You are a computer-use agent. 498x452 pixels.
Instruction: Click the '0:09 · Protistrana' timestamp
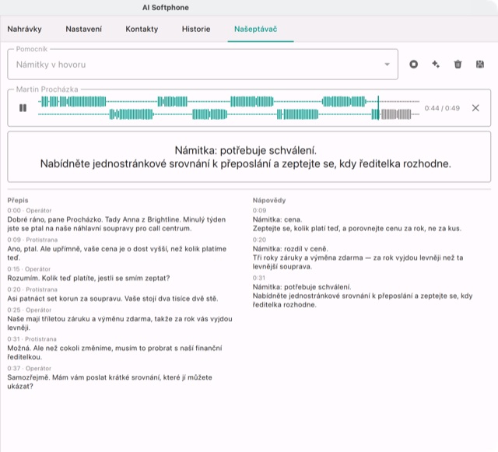(x=33, y=240)
